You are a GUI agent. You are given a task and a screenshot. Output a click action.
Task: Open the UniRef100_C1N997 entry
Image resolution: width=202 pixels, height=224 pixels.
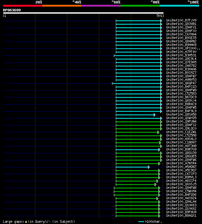point(181,143)
